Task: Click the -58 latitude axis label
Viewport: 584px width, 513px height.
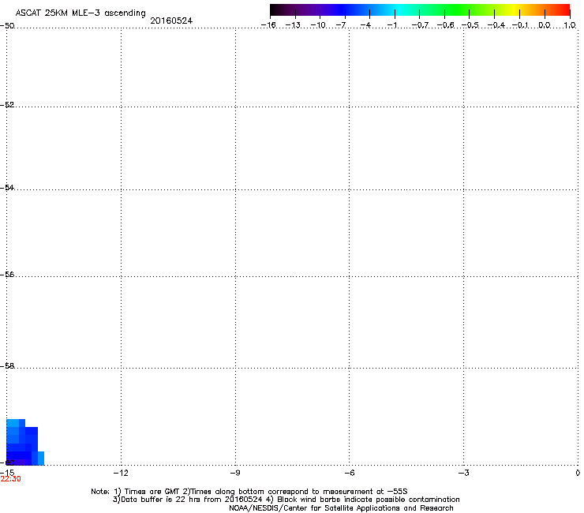Action: point(7,366)
